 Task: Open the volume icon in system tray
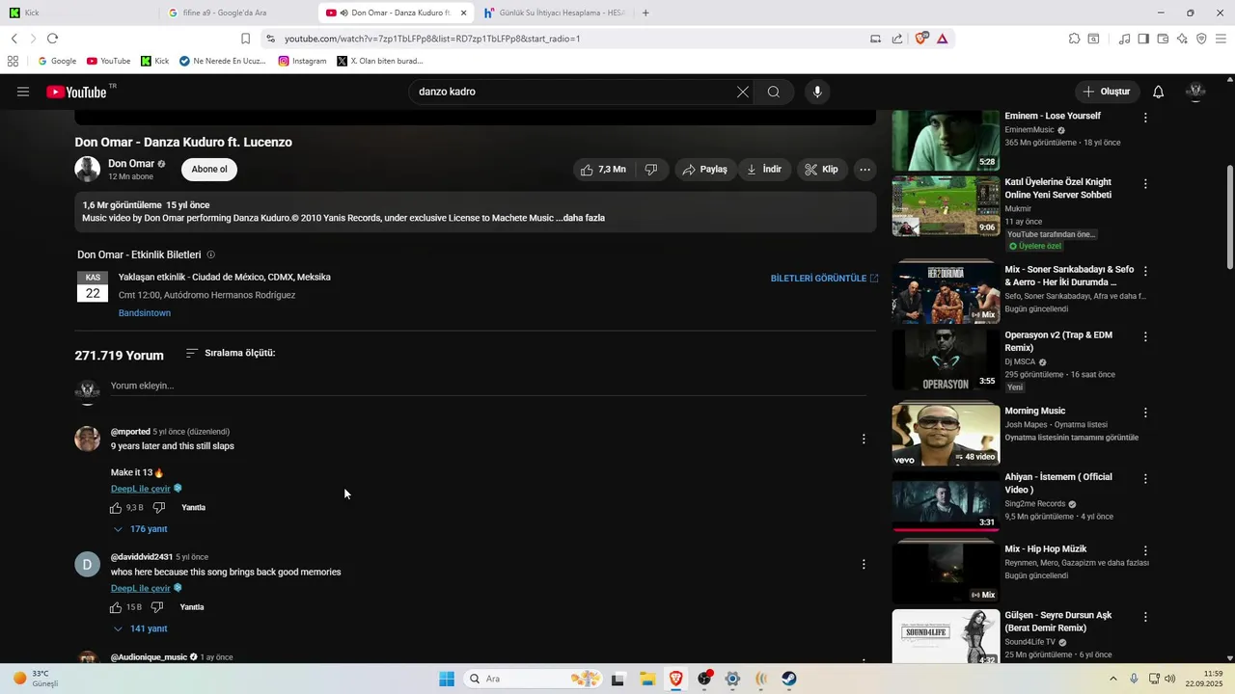click(1170, 679)
